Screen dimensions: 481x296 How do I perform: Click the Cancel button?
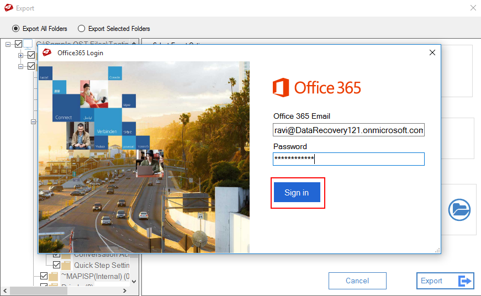tap(357, 281)
